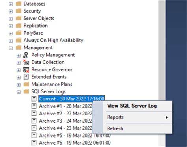187x147 pixels.
Task: Click the Current log file icon
Action: pos(34,99)
